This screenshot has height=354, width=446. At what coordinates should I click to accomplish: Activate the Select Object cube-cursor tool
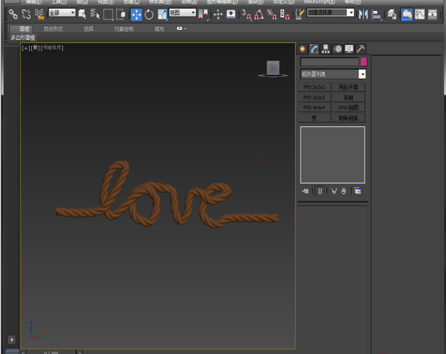(x=82, y=14)
